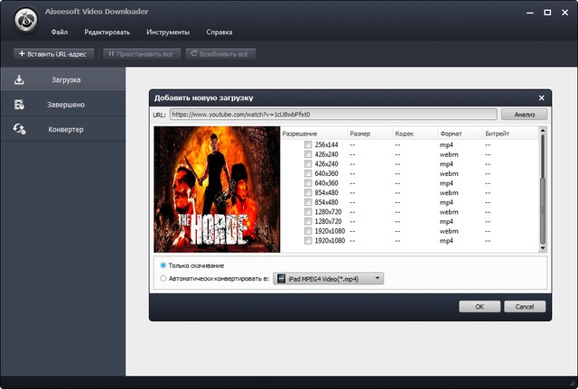Screen dimensions: 578x389
Task: Confirm the download with OK
Action: click(480, 307)
